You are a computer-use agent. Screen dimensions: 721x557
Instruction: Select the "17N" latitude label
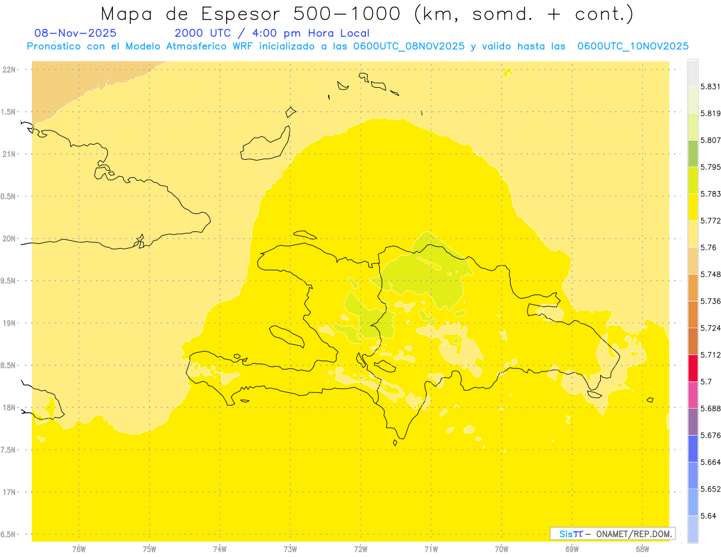pos(10,492)
